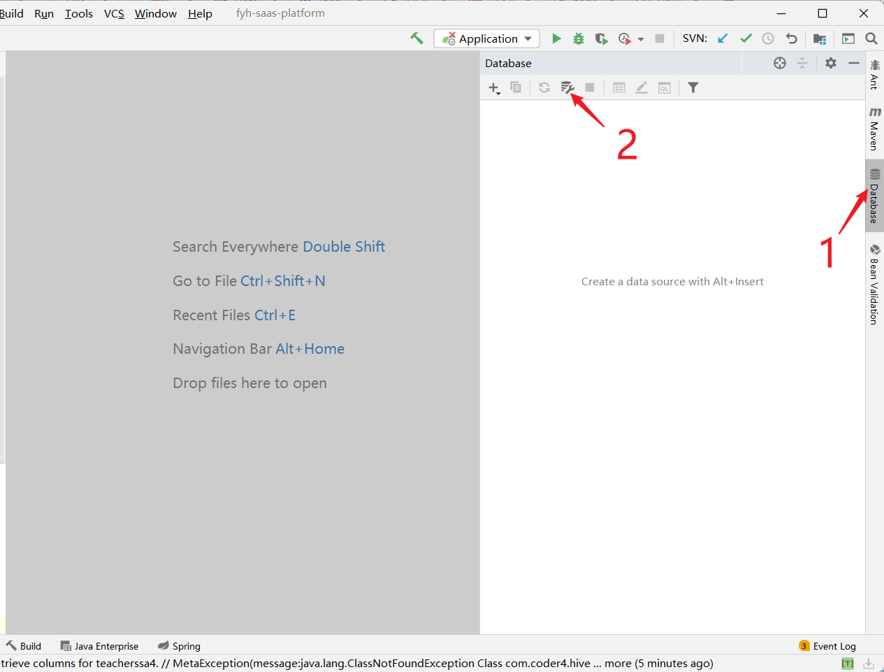Open Data Source Properties with the wrench icon
The width and height of the screenshot is (884, 672).
coord(567,87)
